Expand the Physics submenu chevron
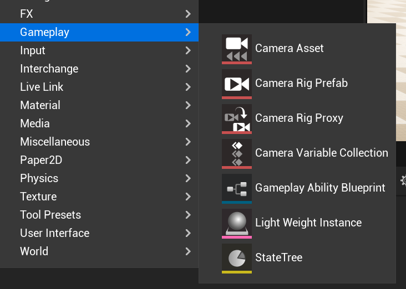The height and width of the screenshot is (289, 406). click(x=189, y=178)
